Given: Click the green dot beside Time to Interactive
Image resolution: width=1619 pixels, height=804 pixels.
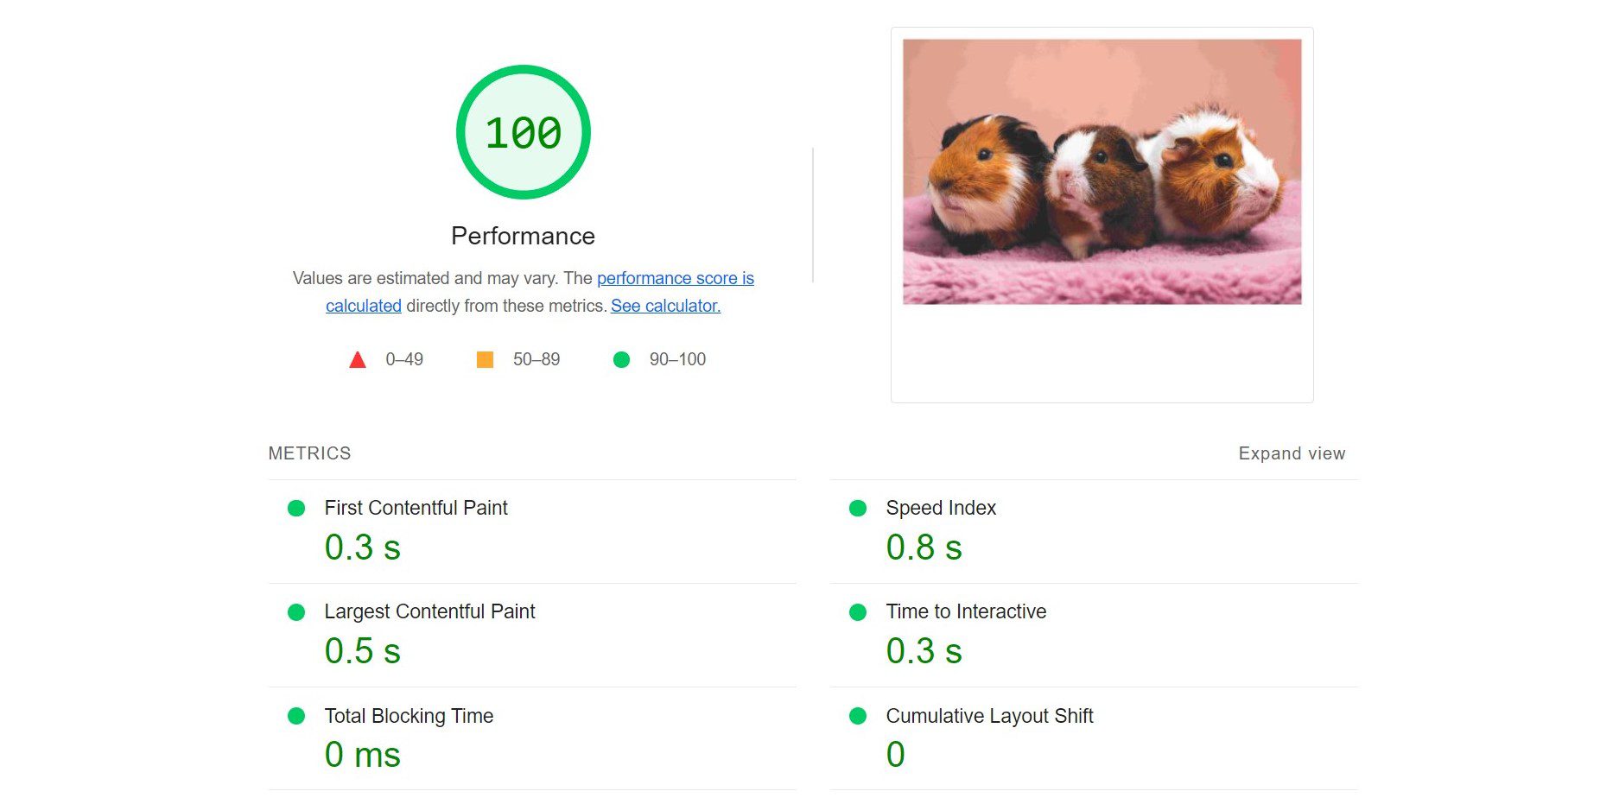Looking at the screenshot, I should tap(858, 612).
